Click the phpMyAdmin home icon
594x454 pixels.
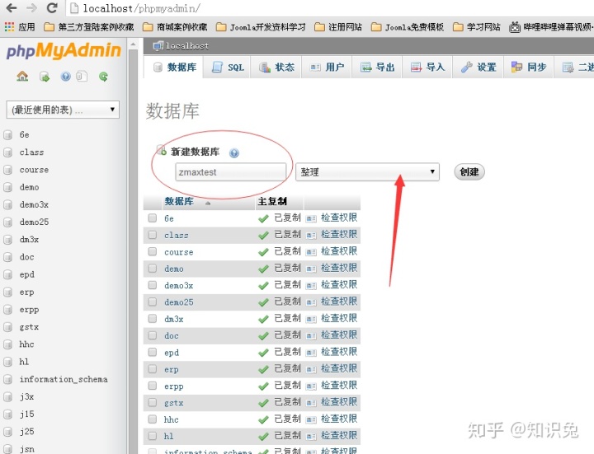tap(22, 77)
